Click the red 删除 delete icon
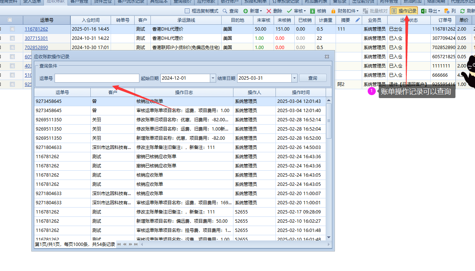The image size is (475, 271). point(269,11)
